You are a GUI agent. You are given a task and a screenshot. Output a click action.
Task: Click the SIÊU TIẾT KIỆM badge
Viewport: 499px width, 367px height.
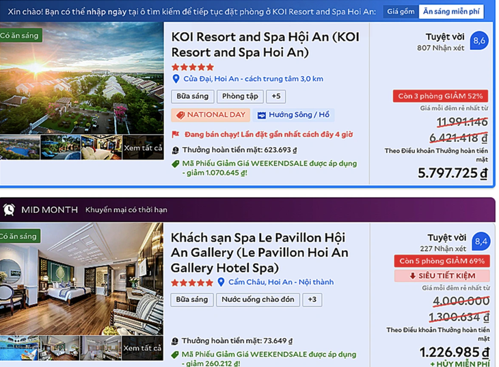[x=442, y=276]
